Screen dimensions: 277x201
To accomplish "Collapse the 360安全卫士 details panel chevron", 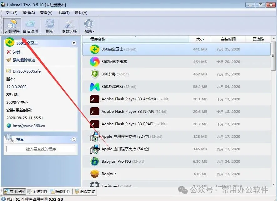I will [74, 43].
